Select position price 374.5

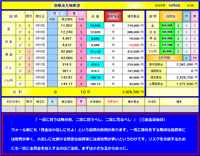click(x=67, y=65)
